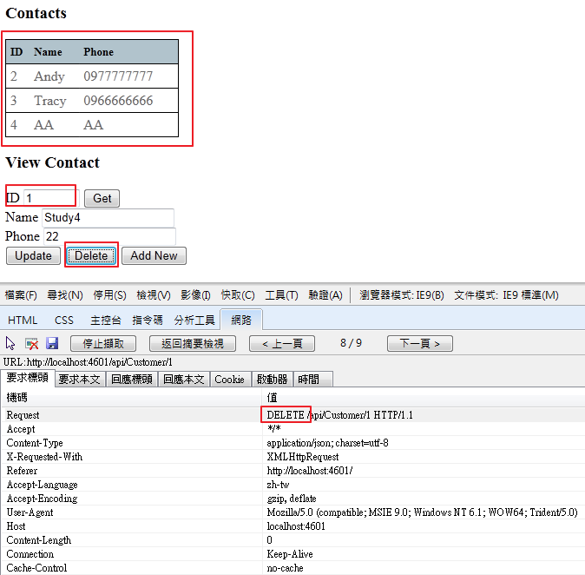Open the 工具(T) menu
Image resolution: width=585 pixels, height=575 pixels.
click(281, 295)
